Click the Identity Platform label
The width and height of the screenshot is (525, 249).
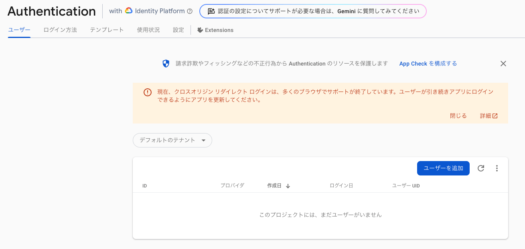tap(160, 11)
